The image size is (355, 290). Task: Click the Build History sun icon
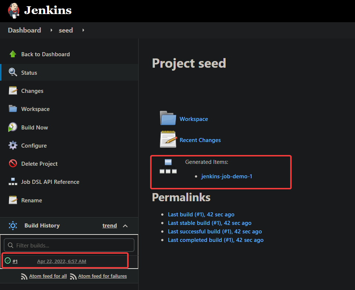tap(13, 226)
